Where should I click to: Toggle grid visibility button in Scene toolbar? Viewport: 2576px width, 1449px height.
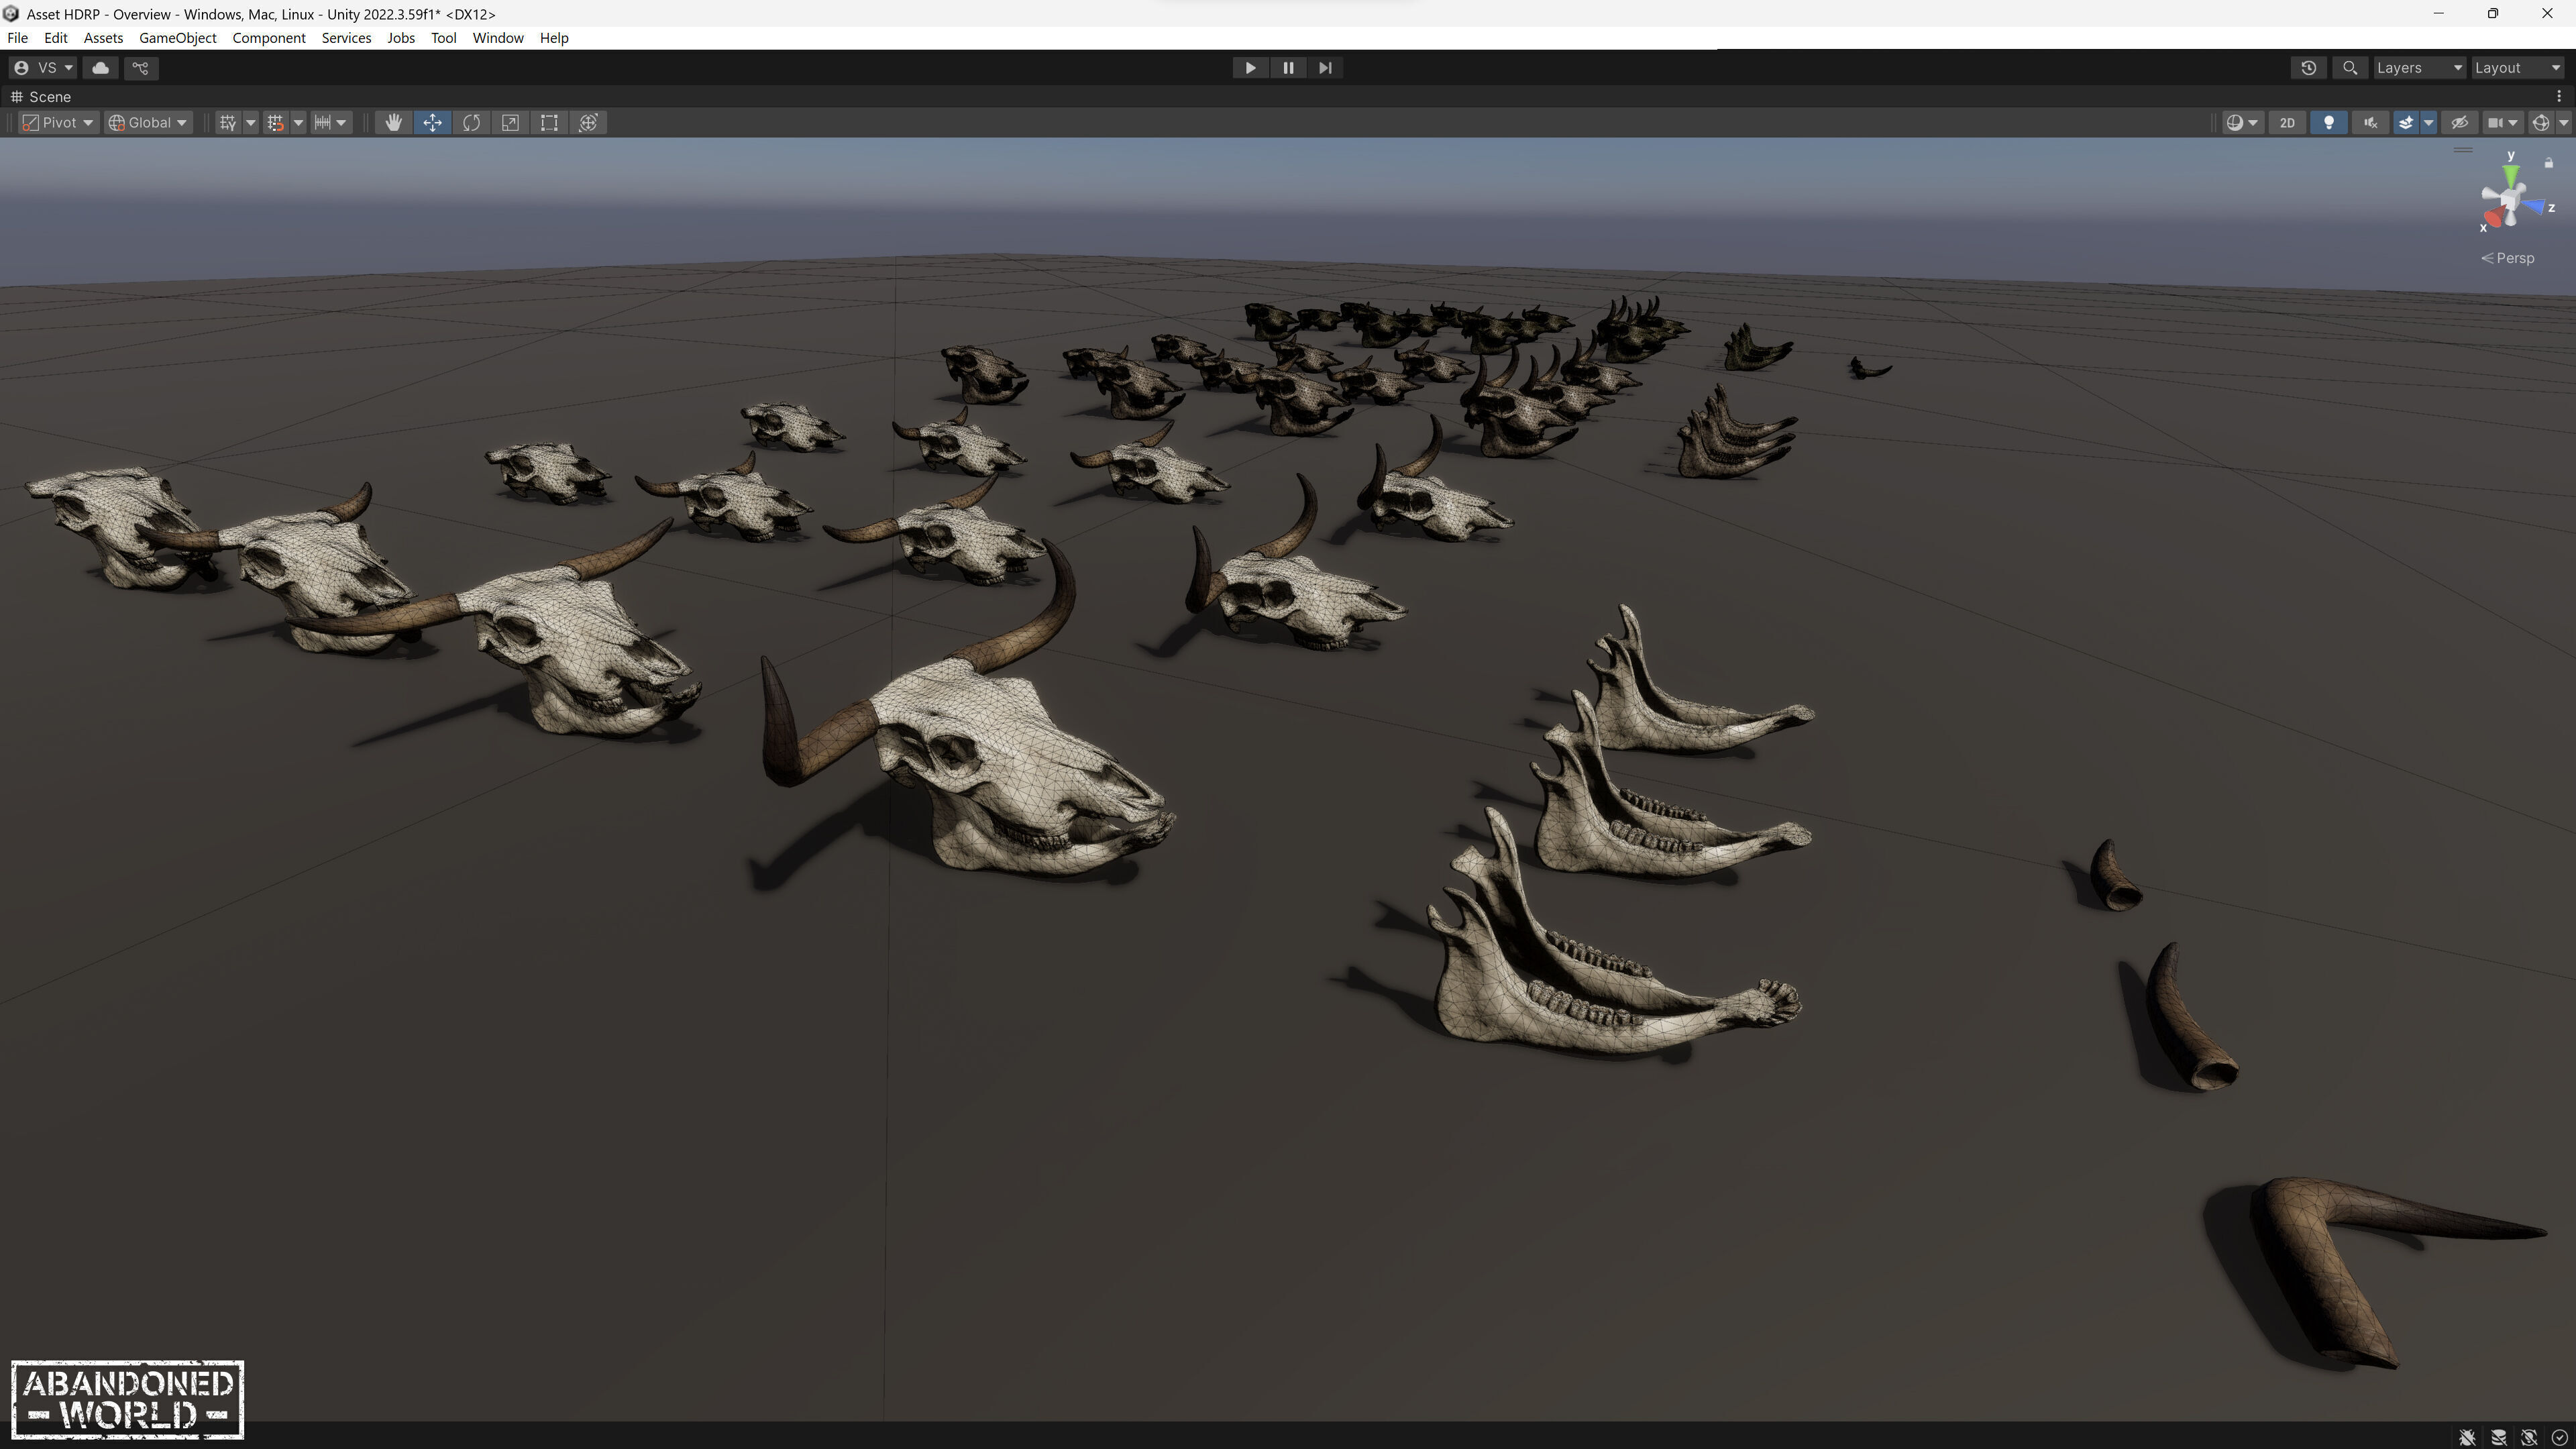tap(228, 122)
